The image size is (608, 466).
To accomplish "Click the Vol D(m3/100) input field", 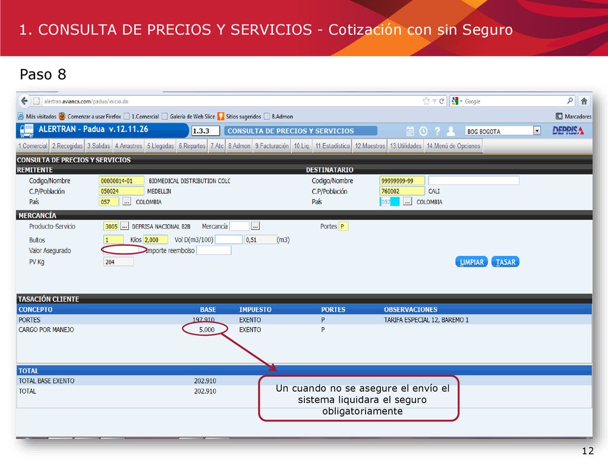I will [229, 240].
